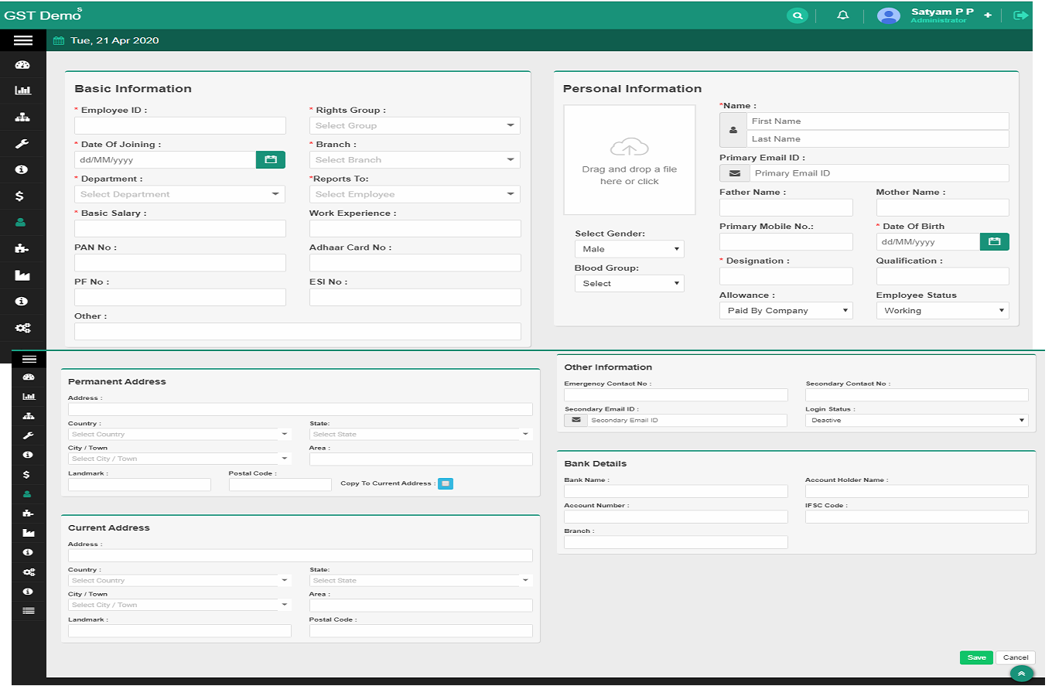Click the search icon in the header

pos(797,15)
